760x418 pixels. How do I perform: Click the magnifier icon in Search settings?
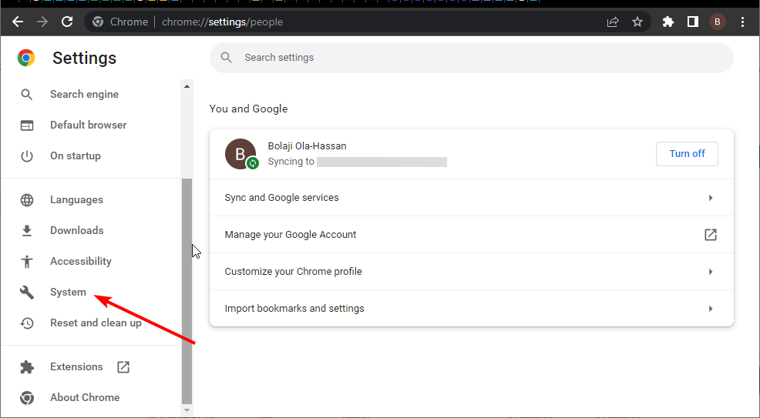[x=226, y=58]
